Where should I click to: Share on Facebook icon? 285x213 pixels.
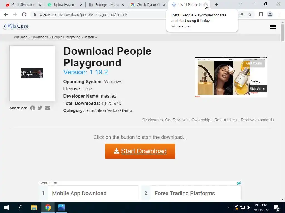point(33,108)
